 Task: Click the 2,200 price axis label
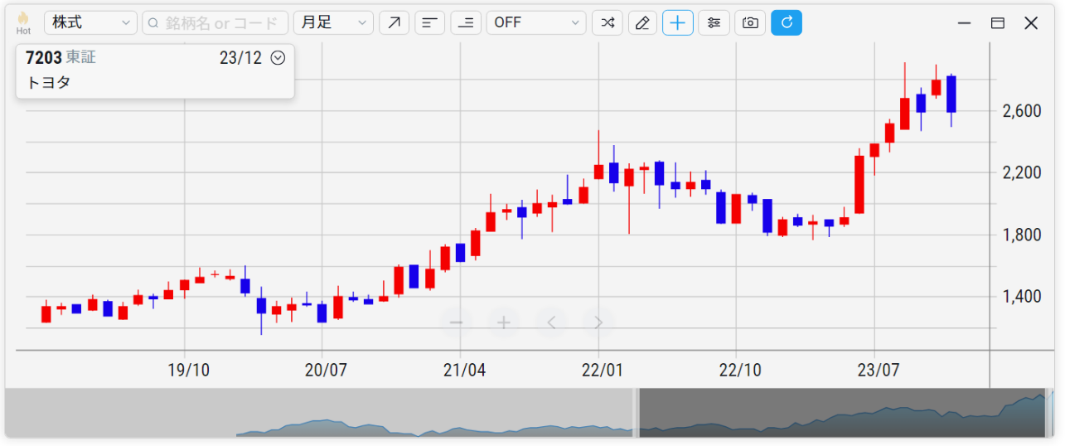1021,172
